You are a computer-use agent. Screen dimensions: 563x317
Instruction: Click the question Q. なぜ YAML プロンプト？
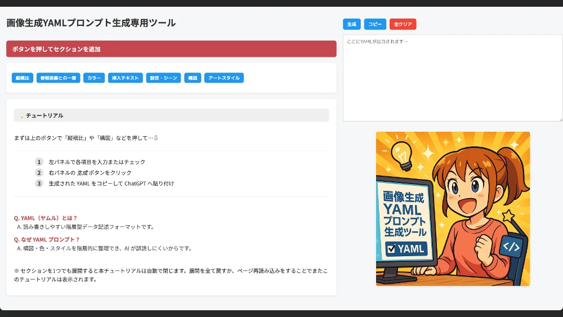click(x=47, y=239)
